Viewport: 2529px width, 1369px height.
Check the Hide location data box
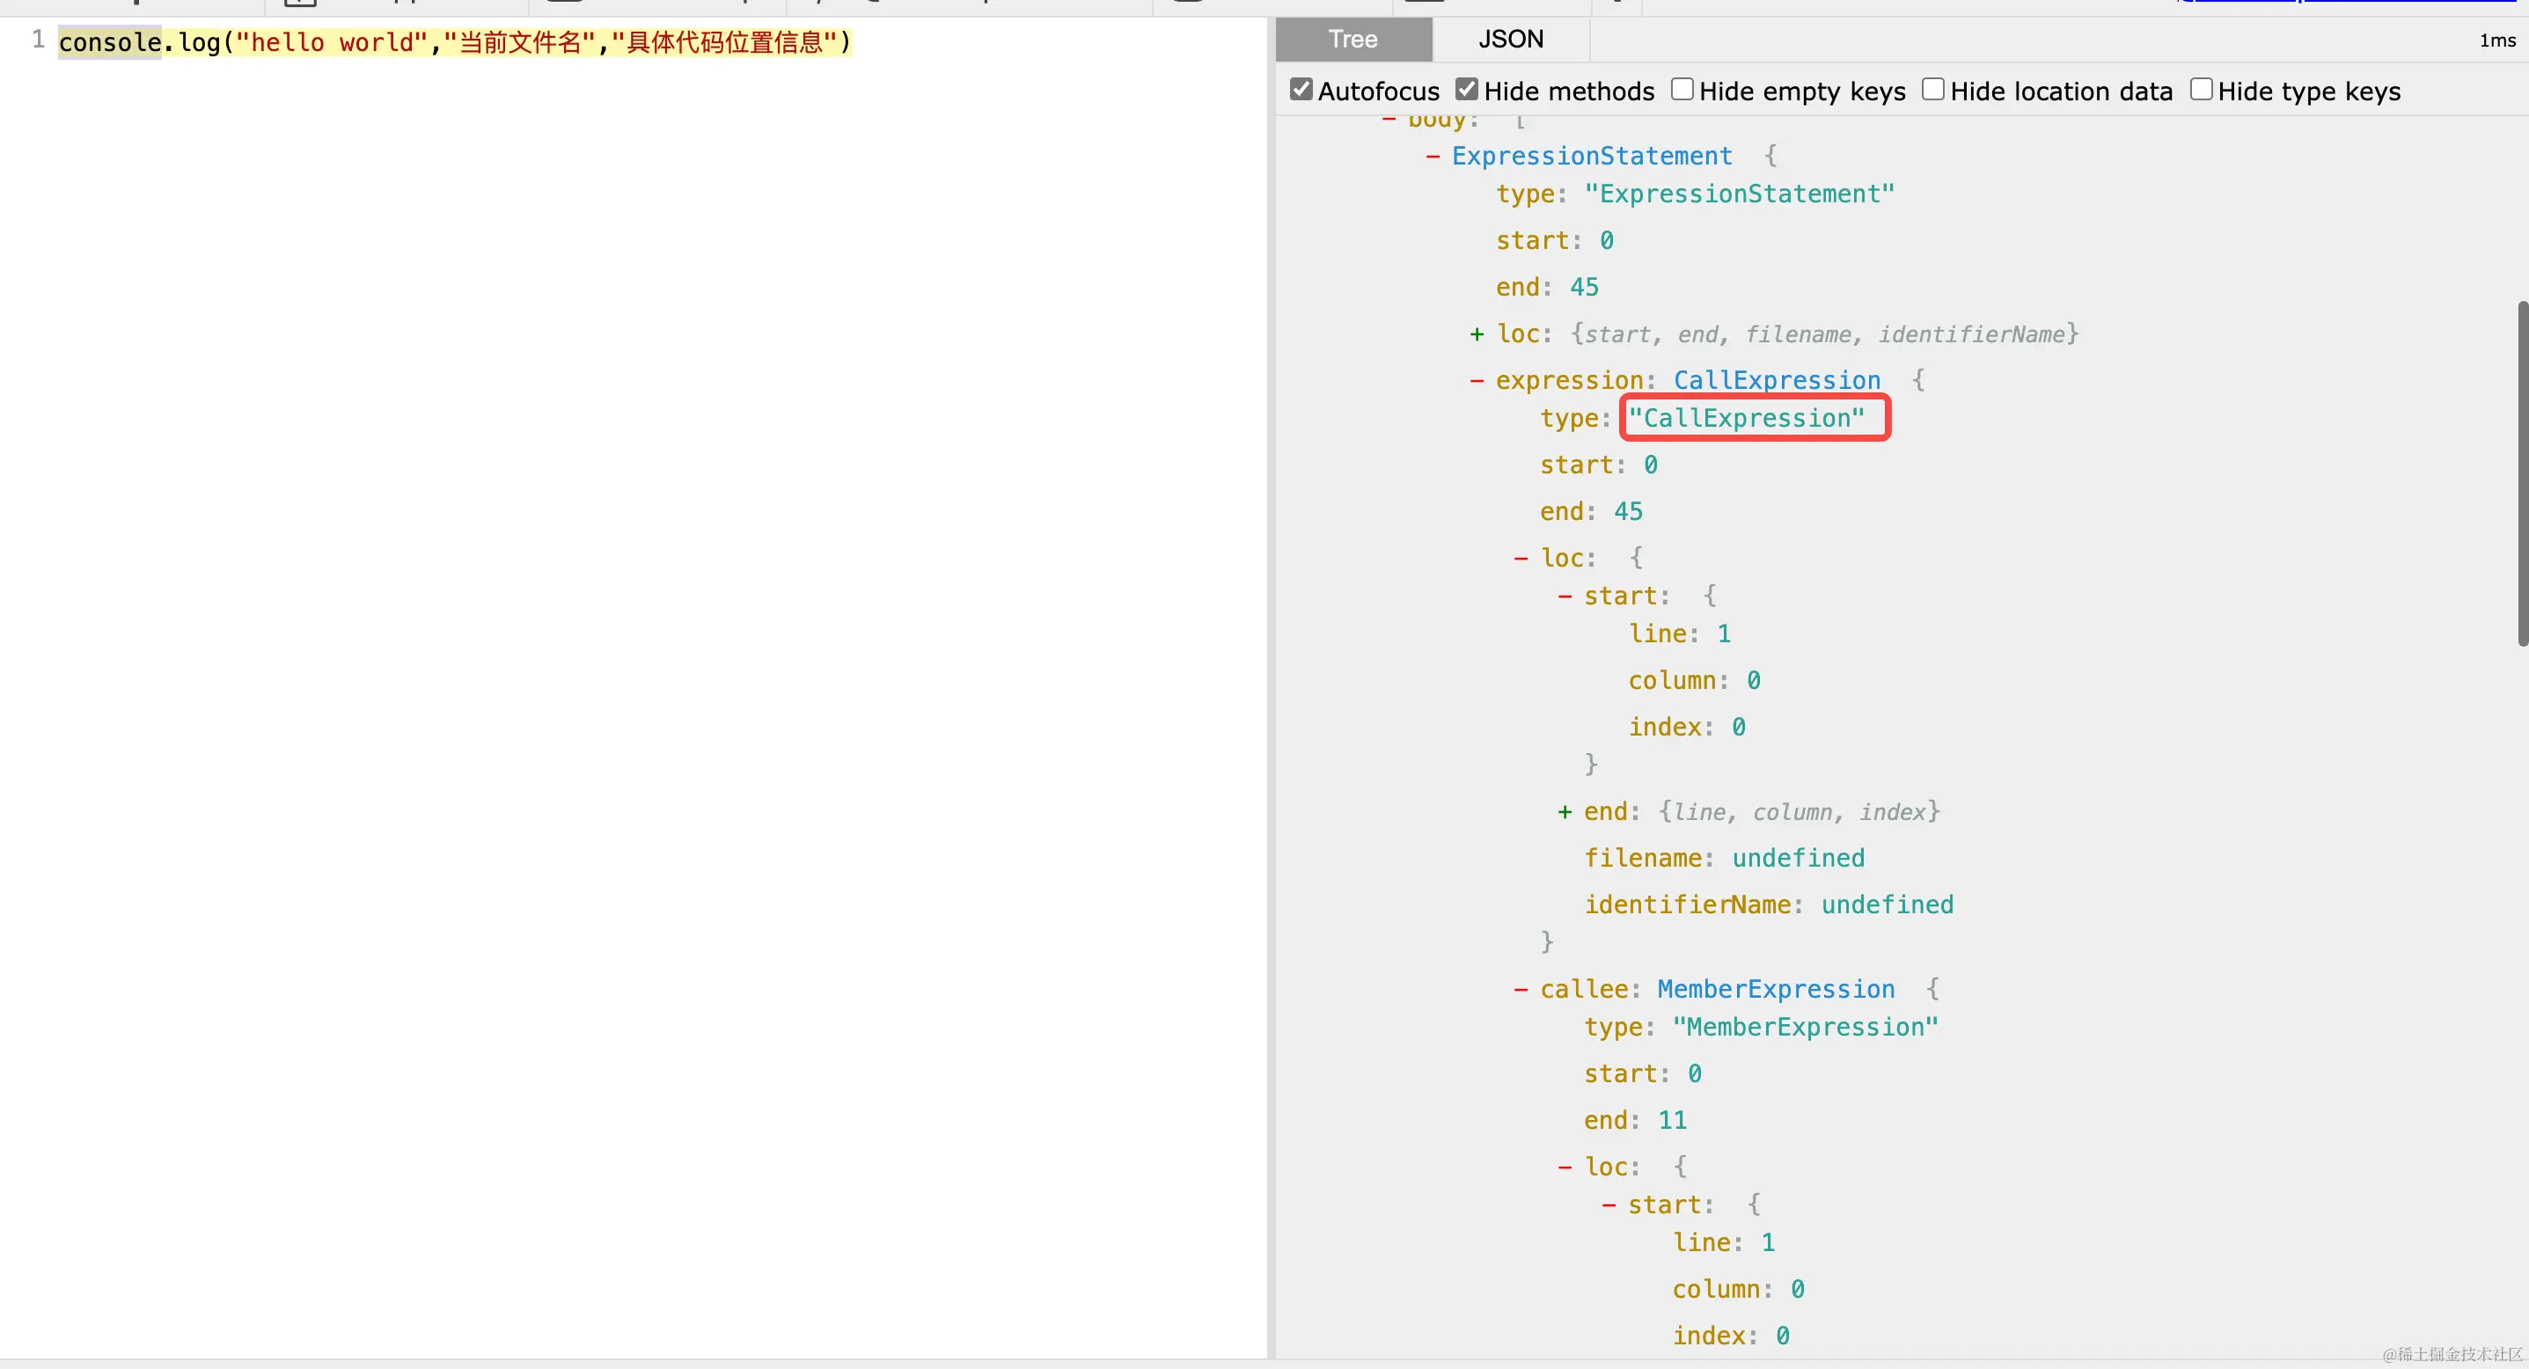click(1933, 91)
